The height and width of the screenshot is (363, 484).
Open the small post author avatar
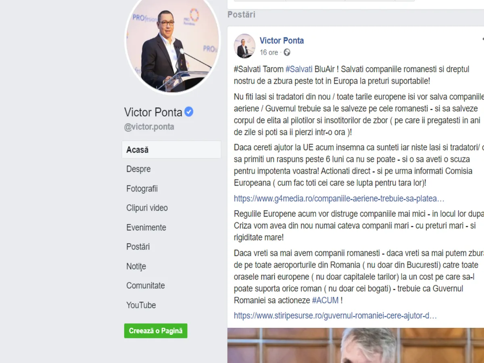(x=244, y=46)
